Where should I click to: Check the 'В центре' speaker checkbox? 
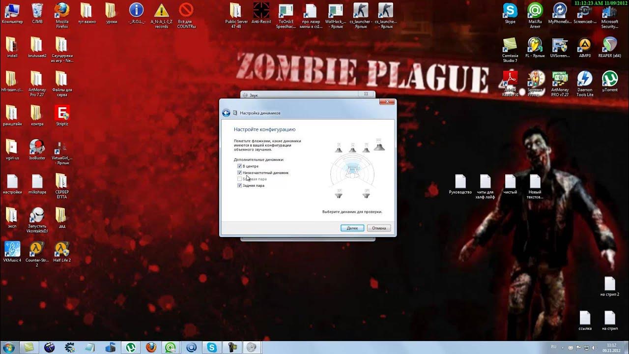240,167
